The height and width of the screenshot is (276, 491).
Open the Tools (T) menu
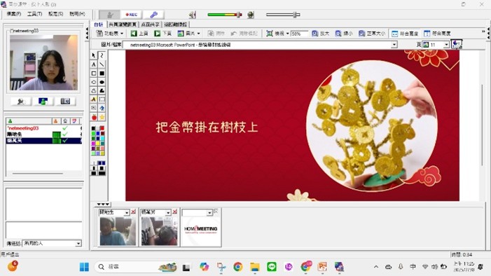tap(34, 14)
